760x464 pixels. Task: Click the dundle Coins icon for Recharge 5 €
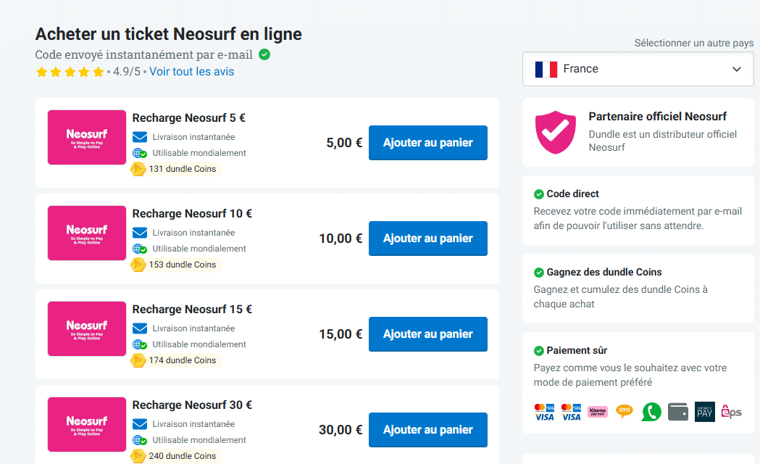coord(139,168)
